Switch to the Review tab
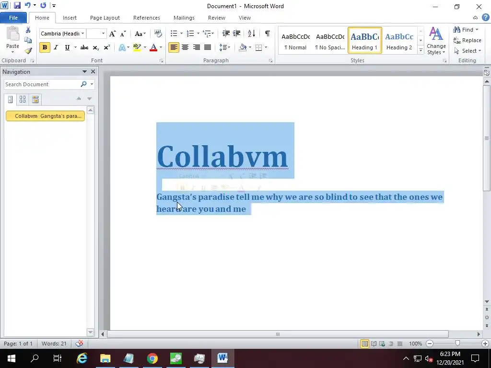 (217, 18)
